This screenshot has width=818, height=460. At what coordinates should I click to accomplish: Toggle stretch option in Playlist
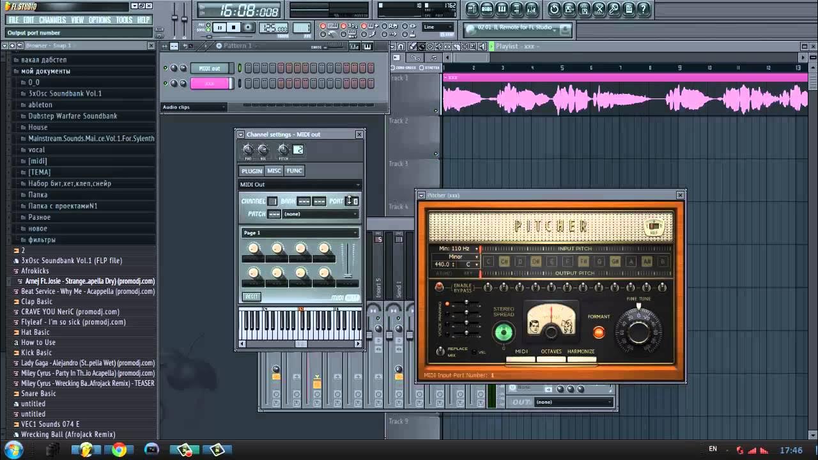[x=430, y=68]
